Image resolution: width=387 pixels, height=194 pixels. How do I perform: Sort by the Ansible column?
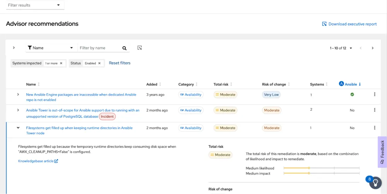[x=350, y=84]
